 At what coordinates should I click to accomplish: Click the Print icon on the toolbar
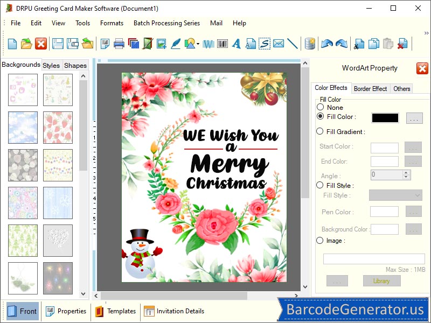(x=120, y=44)
